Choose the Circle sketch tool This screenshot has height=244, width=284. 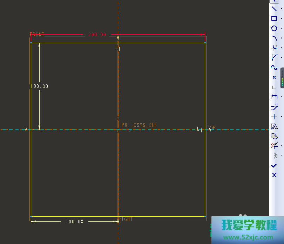coord(274,28)
